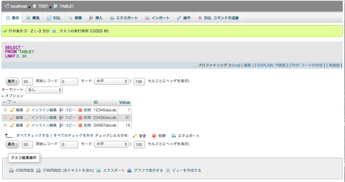Expand the + オプション section
Image resolution: width=345 pixels, height=182 pixels.
tap(13, 96)
